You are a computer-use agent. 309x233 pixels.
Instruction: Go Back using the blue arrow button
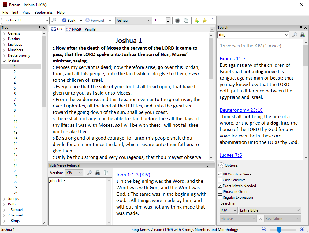coord(69,20)
